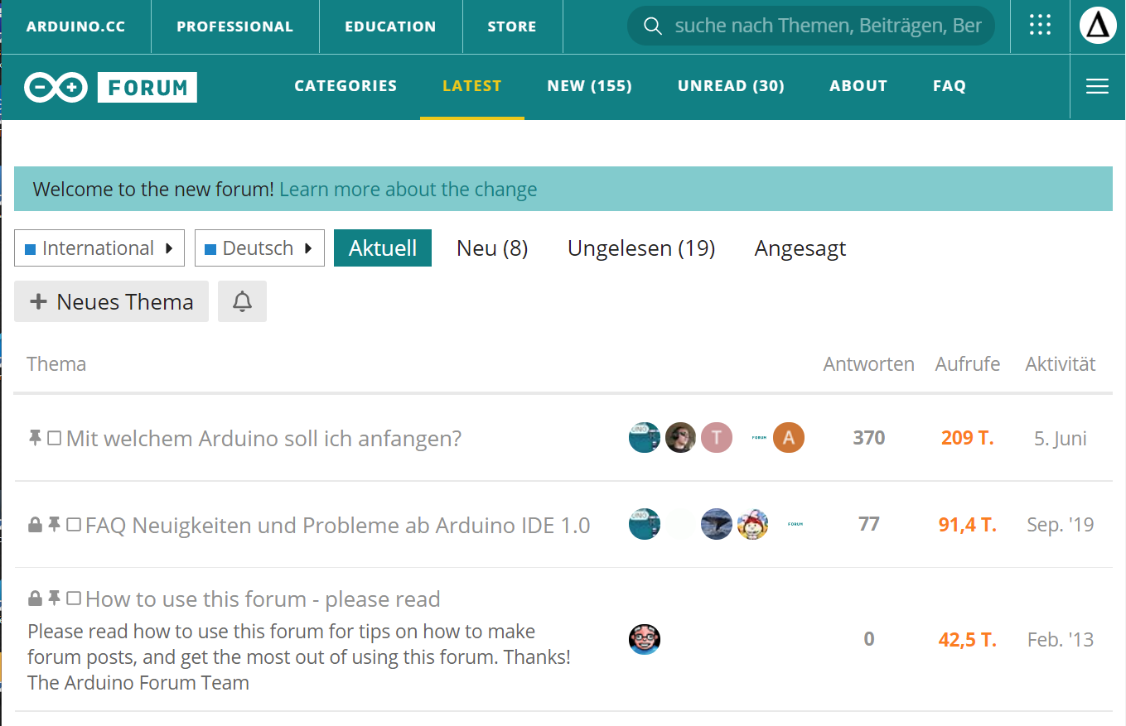1126x726 pixels.
Task: Sort topics by Aktivität column
Action: pos(1060,364)
